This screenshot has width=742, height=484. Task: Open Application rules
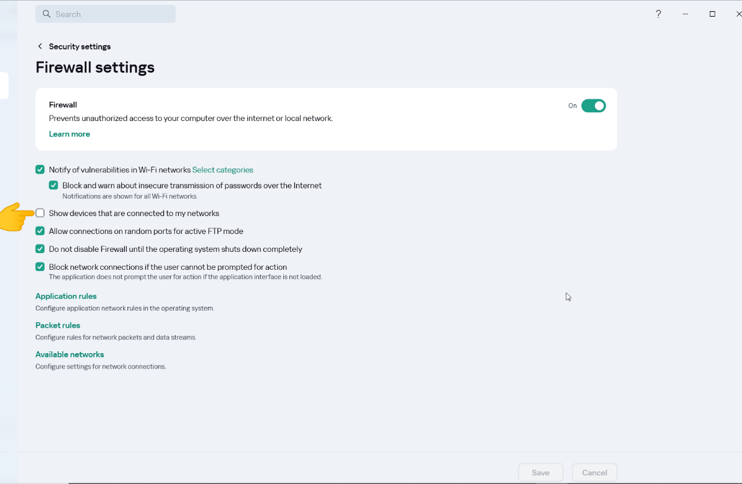66,296
